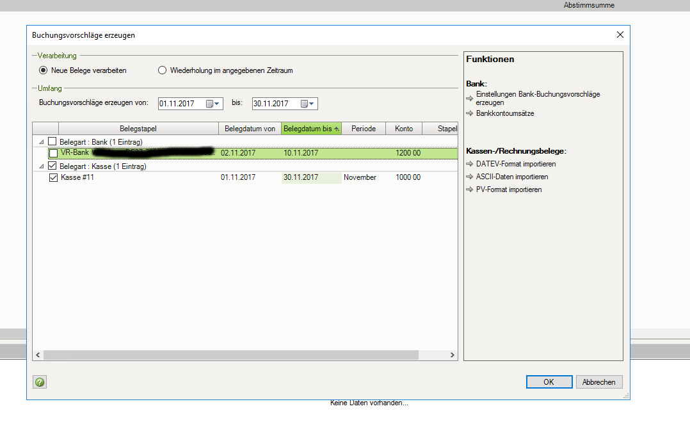Collapse the Belegart Bank group
Image resolution: width=690 pixels, height=427 pixels.
point(40,141)
